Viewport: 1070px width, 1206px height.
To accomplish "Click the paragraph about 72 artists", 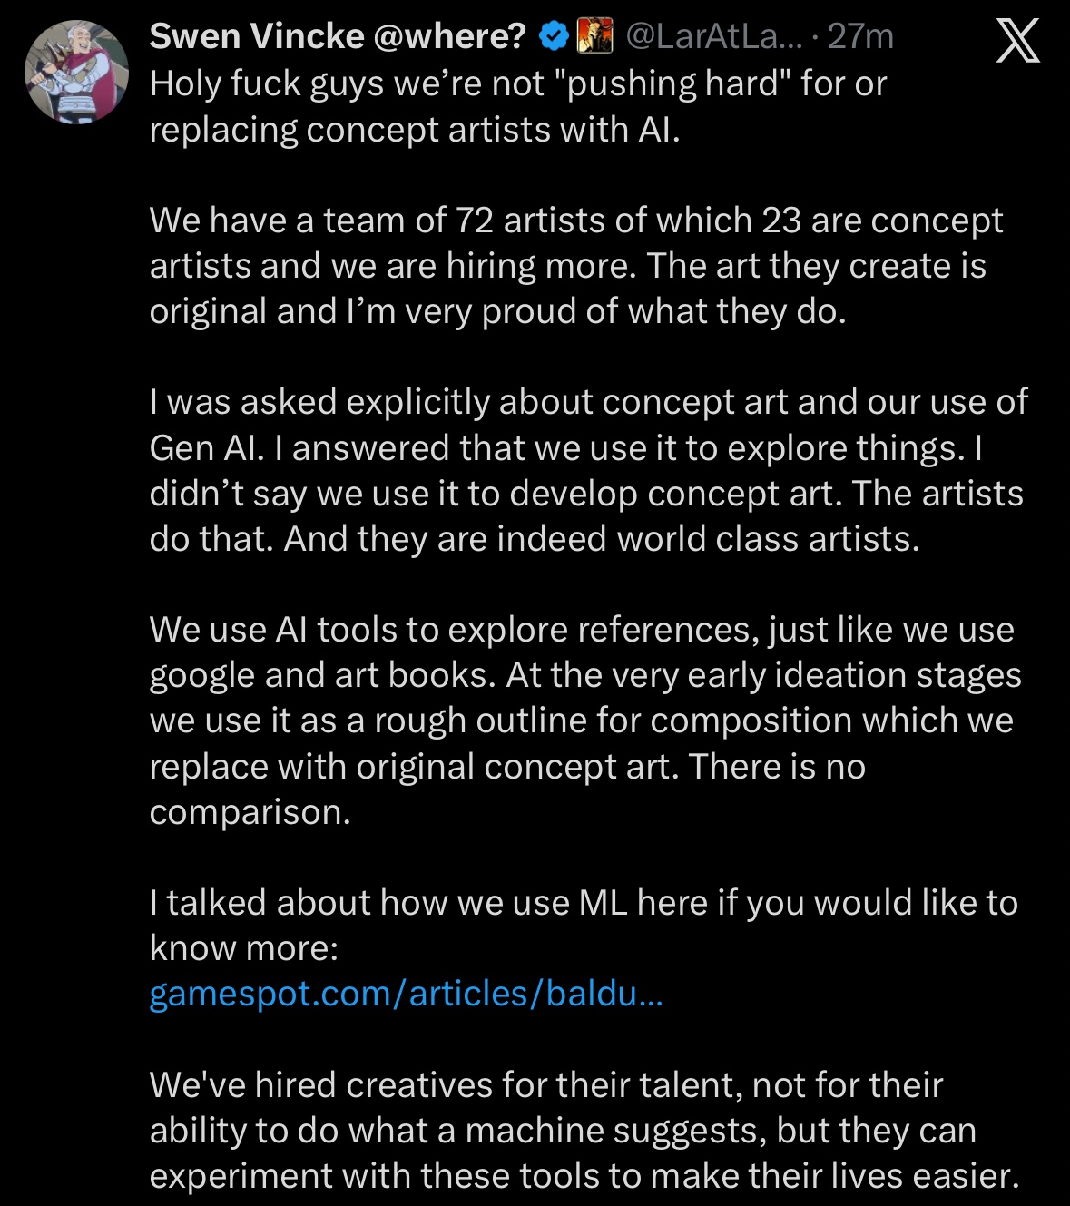I will point(575,266).
